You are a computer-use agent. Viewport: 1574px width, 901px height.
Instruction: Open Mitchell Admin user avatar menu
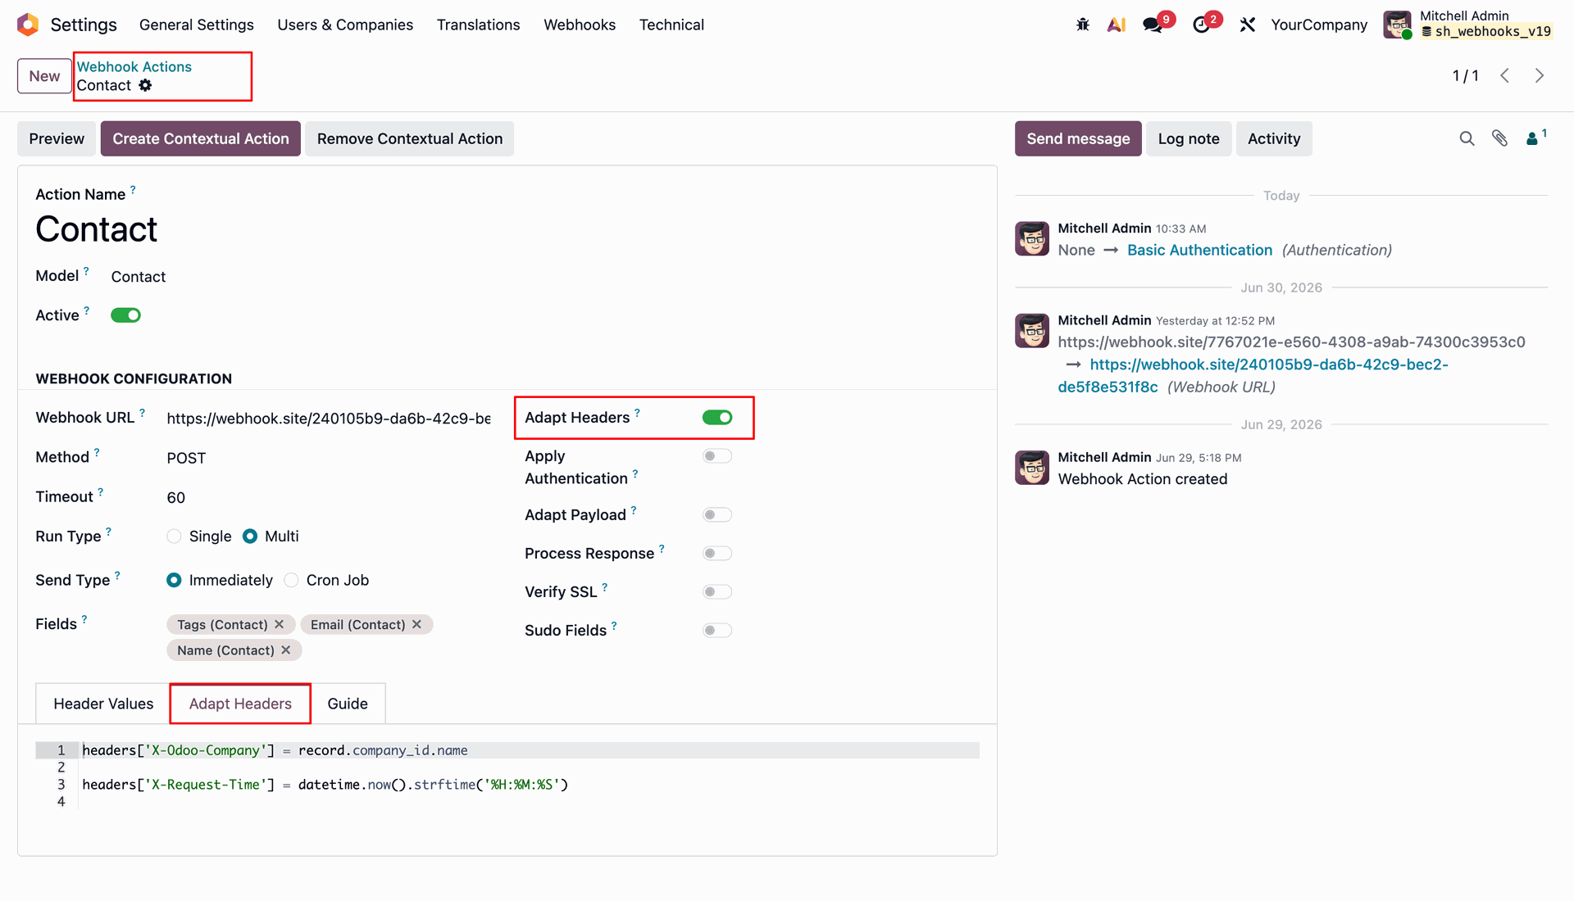1398,25
